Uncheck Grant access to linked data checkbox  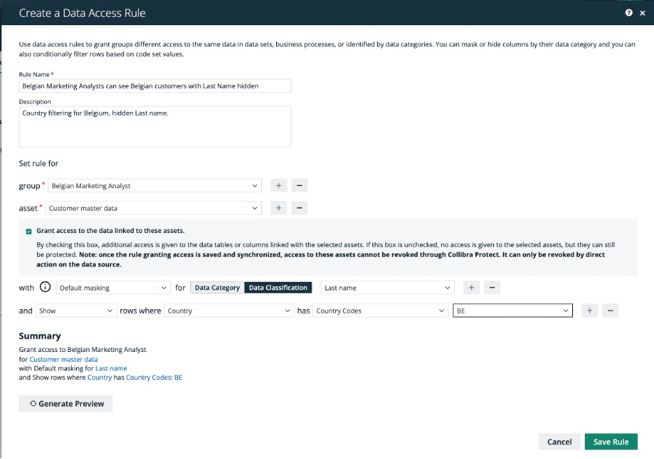[29, 231]
